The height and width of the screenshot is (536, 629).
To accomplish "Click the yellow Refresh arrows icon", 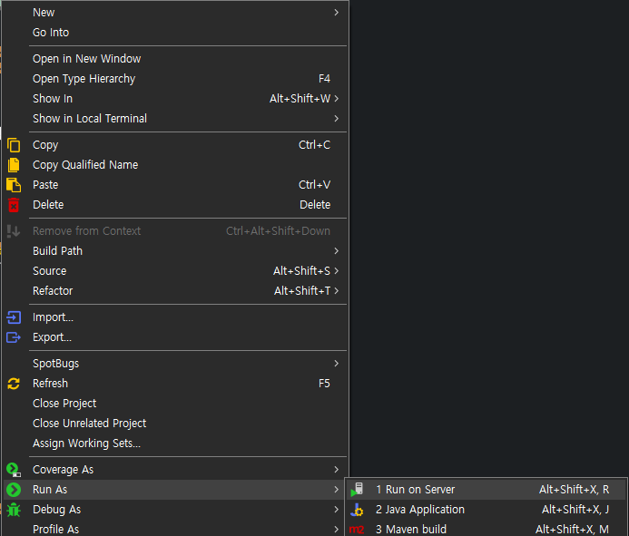I will click(14, 384).
